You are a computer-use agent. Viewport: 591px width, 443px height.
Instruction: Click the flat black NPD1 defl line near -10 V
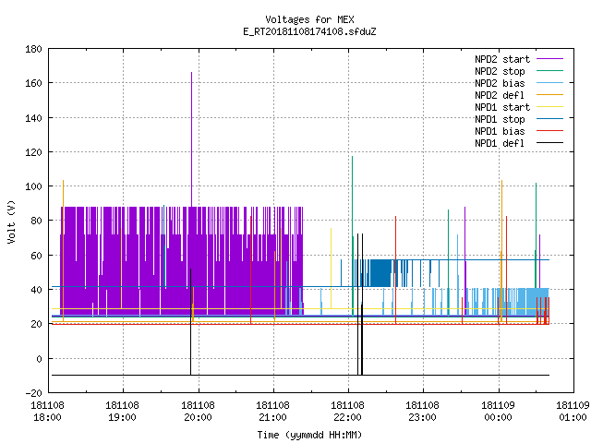[x=300, y=376]
